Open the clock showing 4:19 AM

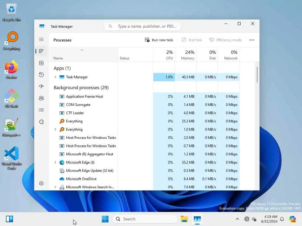269,219
